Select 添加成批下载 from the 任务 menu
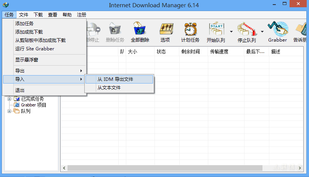The width and height of the screenshot is (309, 177). 29,32
